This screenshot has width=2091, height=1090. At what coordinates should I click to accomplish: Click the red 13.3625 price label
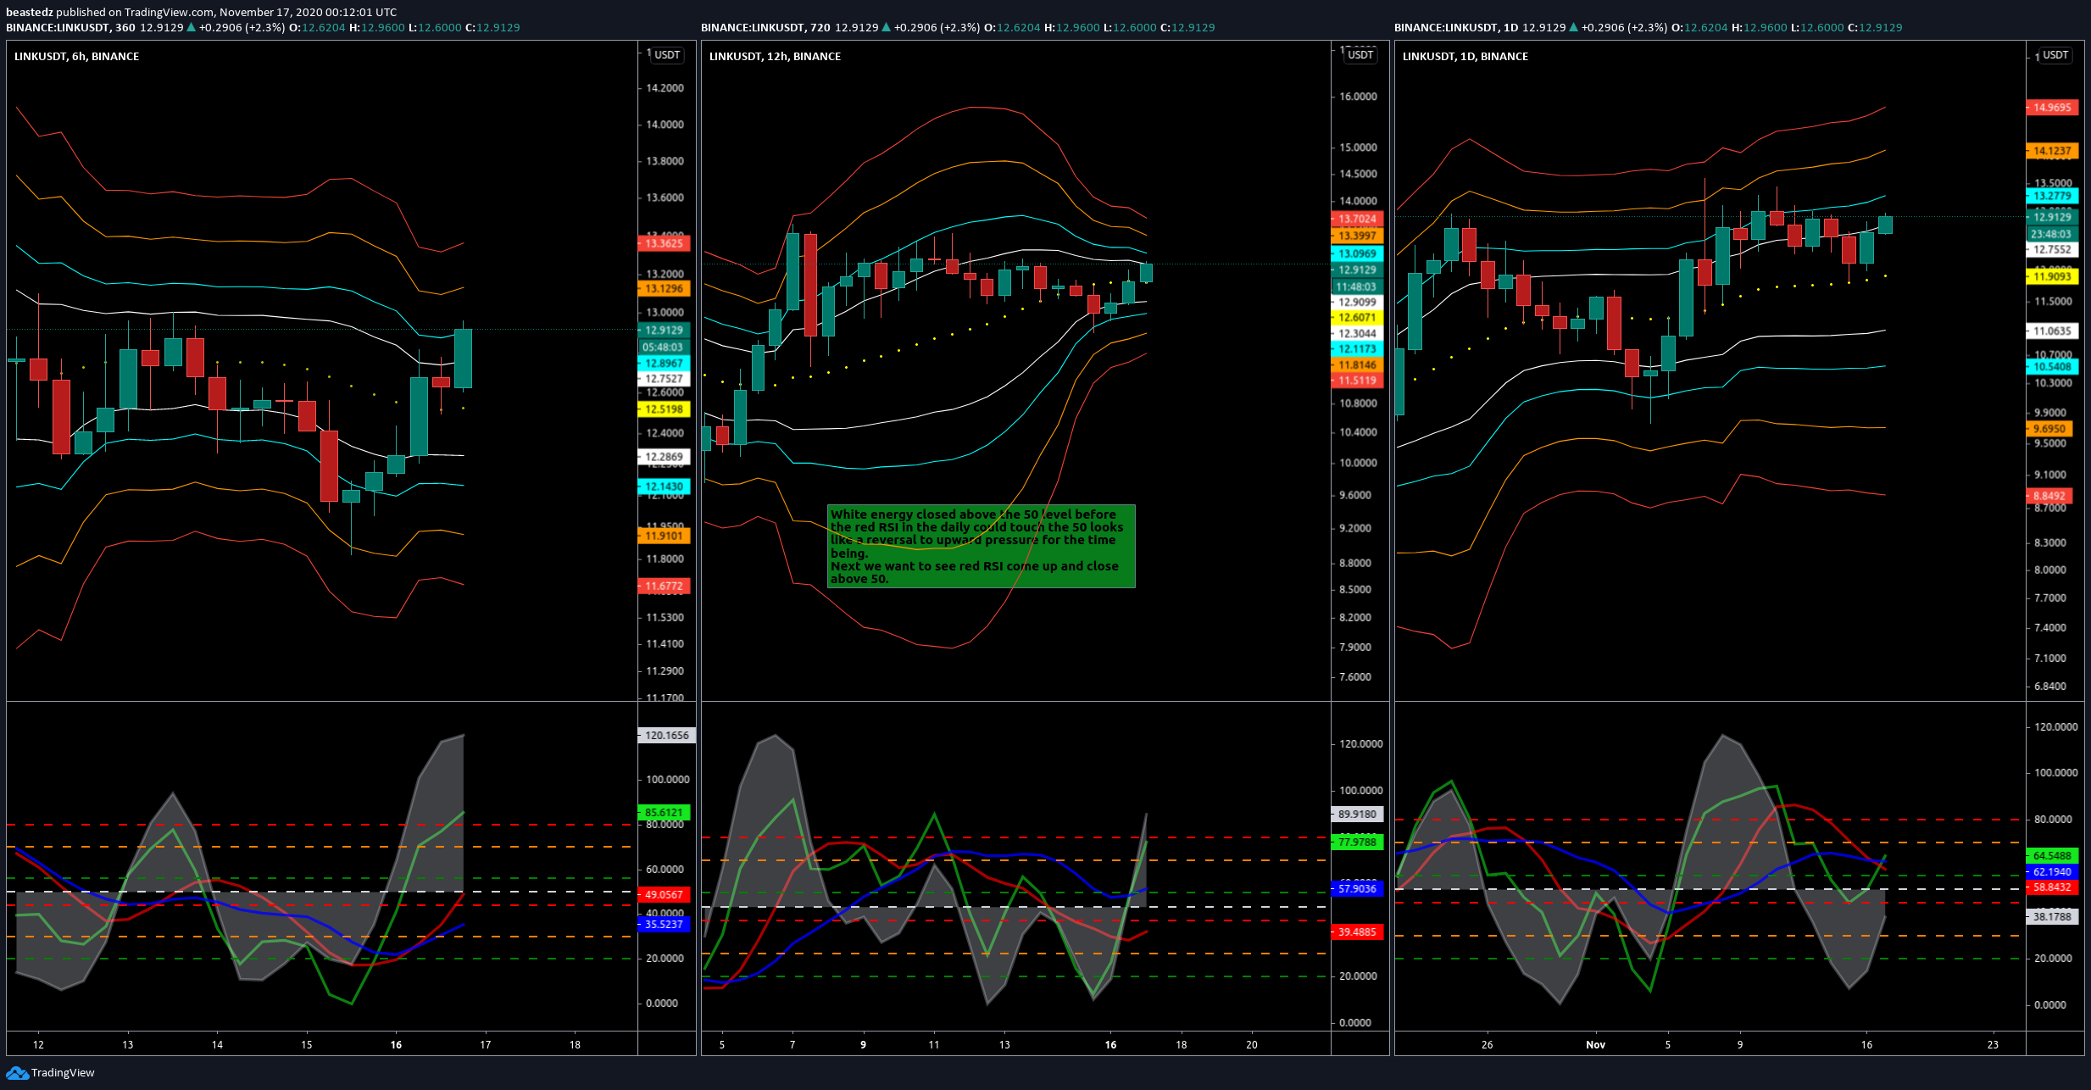[x=664, y=243]
